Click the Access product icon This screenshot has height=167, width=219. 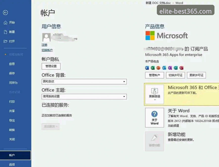[x=181, y=68]
